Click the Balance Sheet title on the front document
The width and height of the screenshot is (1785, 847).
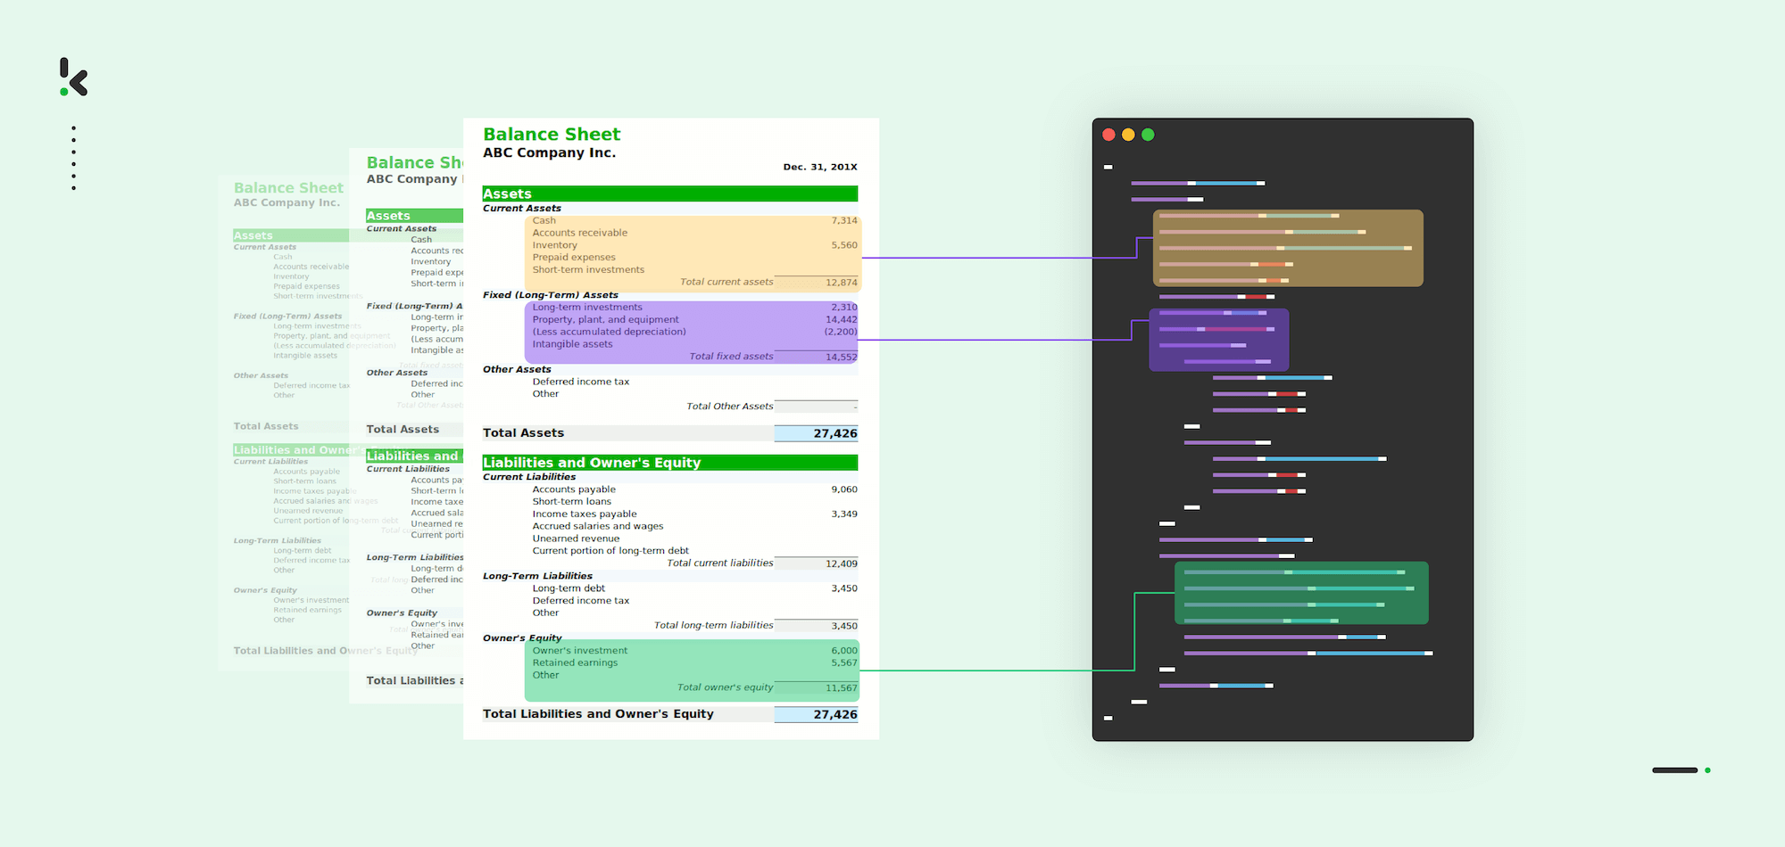(x=552, y=135)
